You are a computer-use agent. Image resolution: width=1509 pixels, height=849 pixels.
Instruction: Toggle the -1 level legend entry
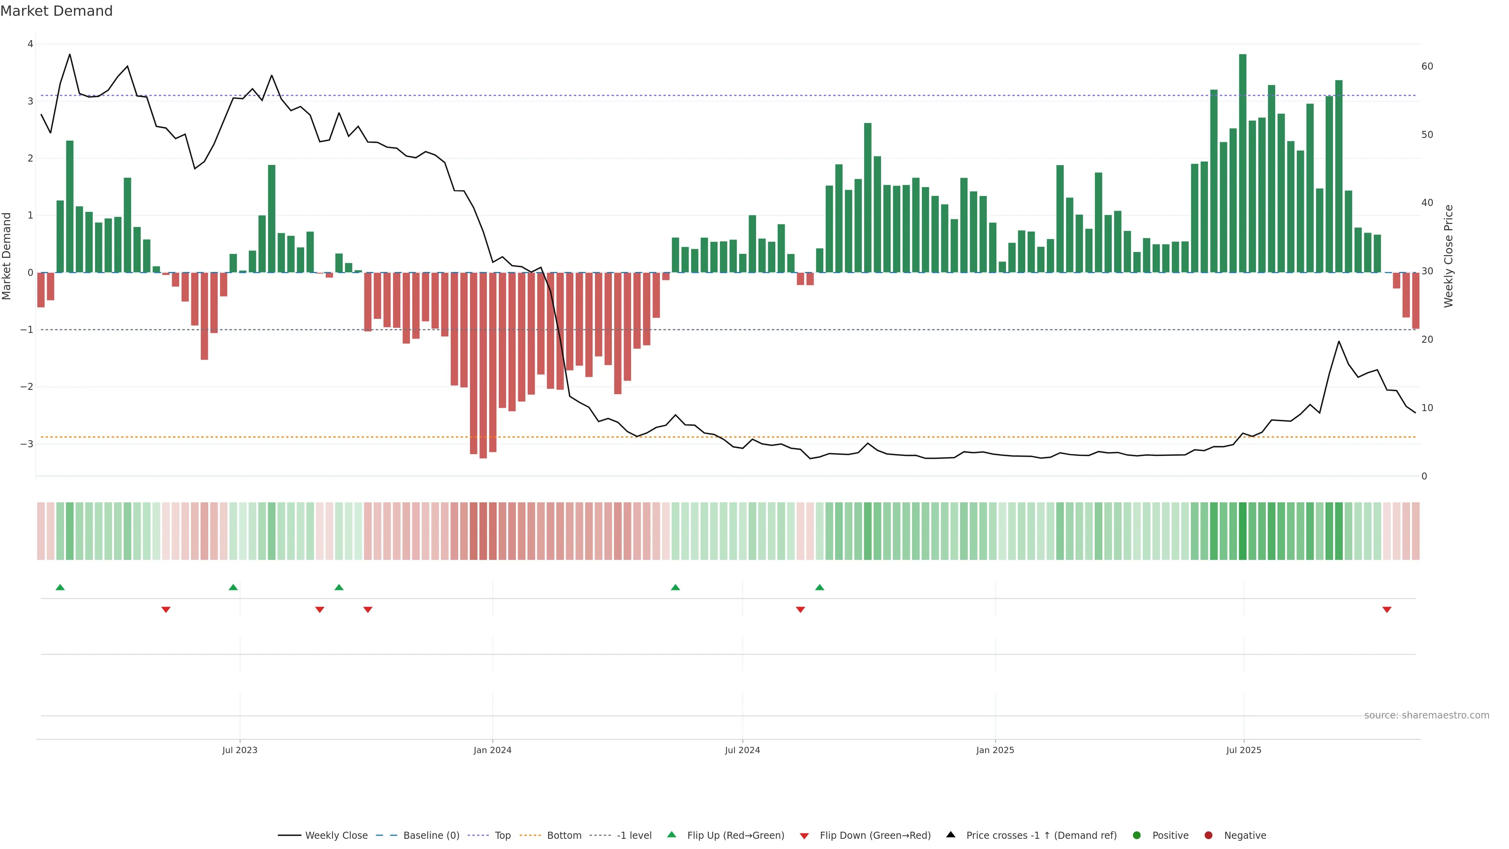634,836
